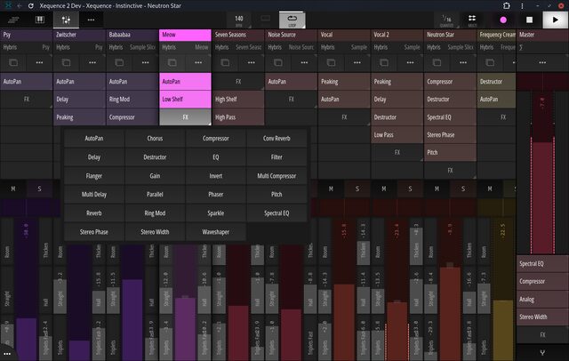The width and height of the screenshot is (569, 361).
Task: Open the Hybris instrument selector on Vocal track
Action: pyautogui.click(x=344, y=47)
